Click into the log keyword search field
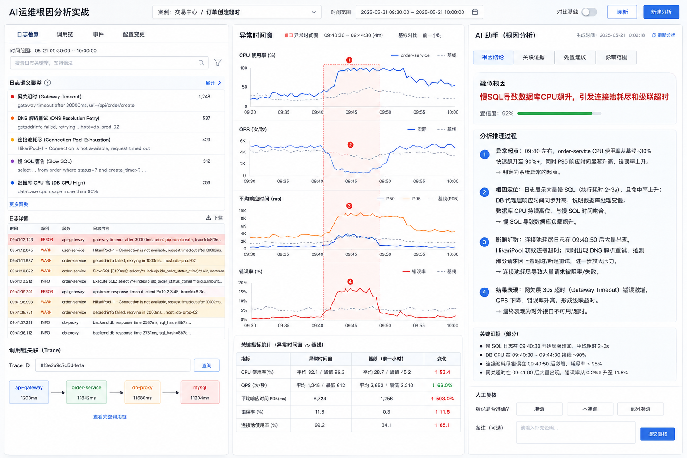687x458 pixels. 109,63
